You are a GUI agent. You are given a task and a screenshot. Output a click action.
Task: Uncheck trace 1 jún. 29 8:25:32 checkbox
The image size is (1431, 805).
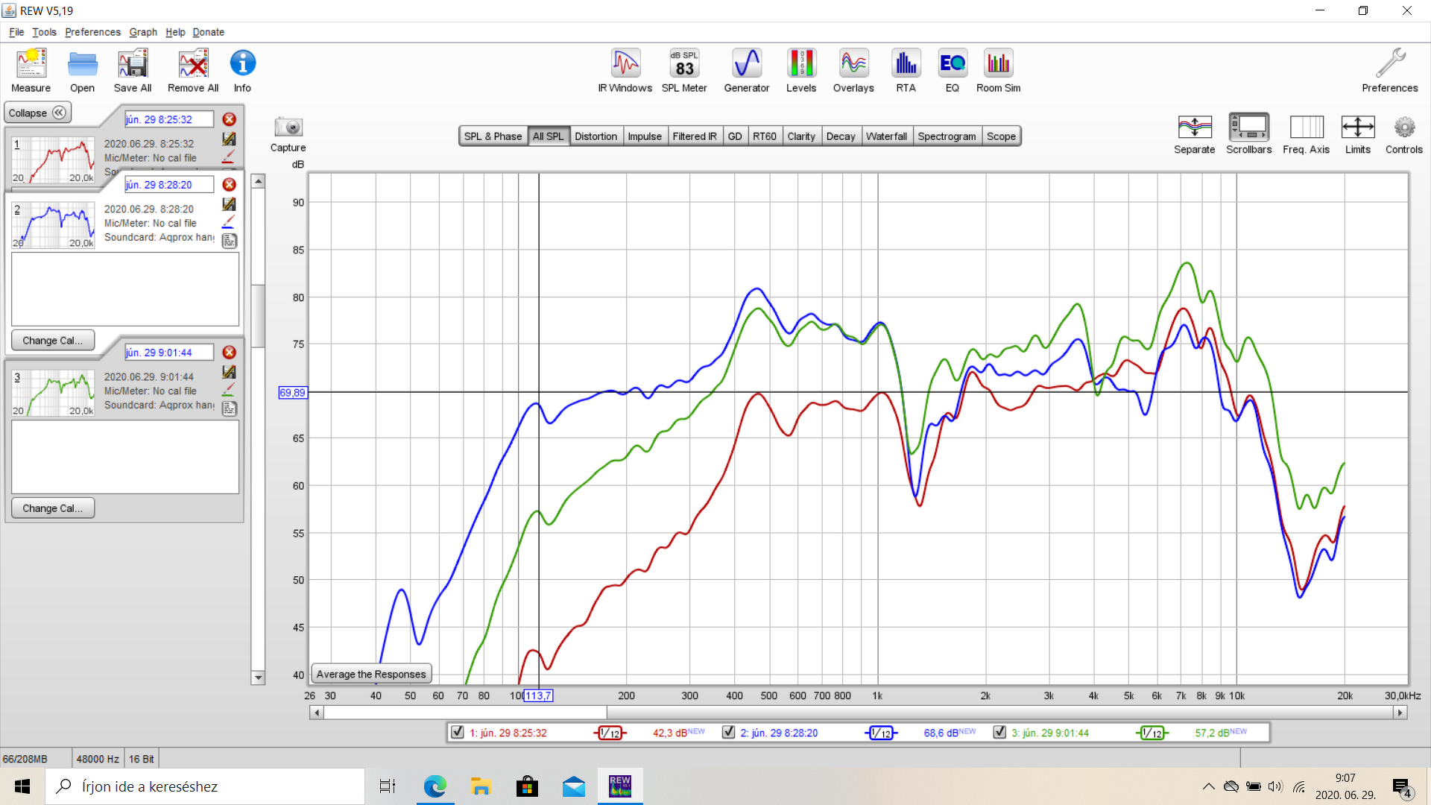[x=458, y=733]
